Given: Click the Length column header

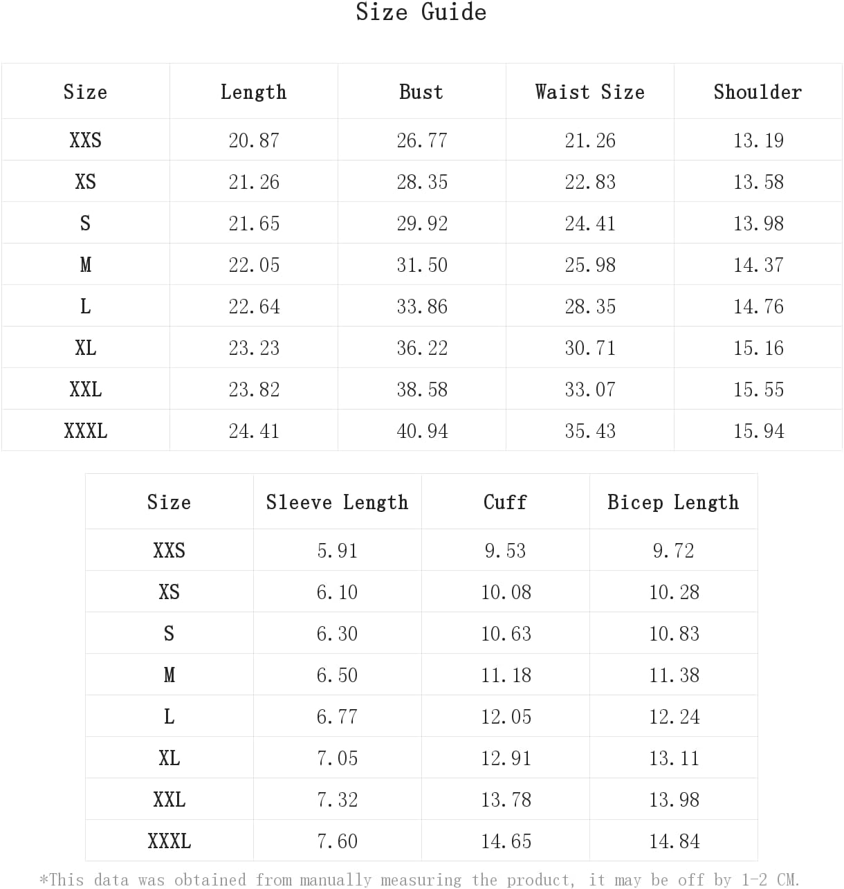Looking at the screenshot, I should (x=253, y=92).
